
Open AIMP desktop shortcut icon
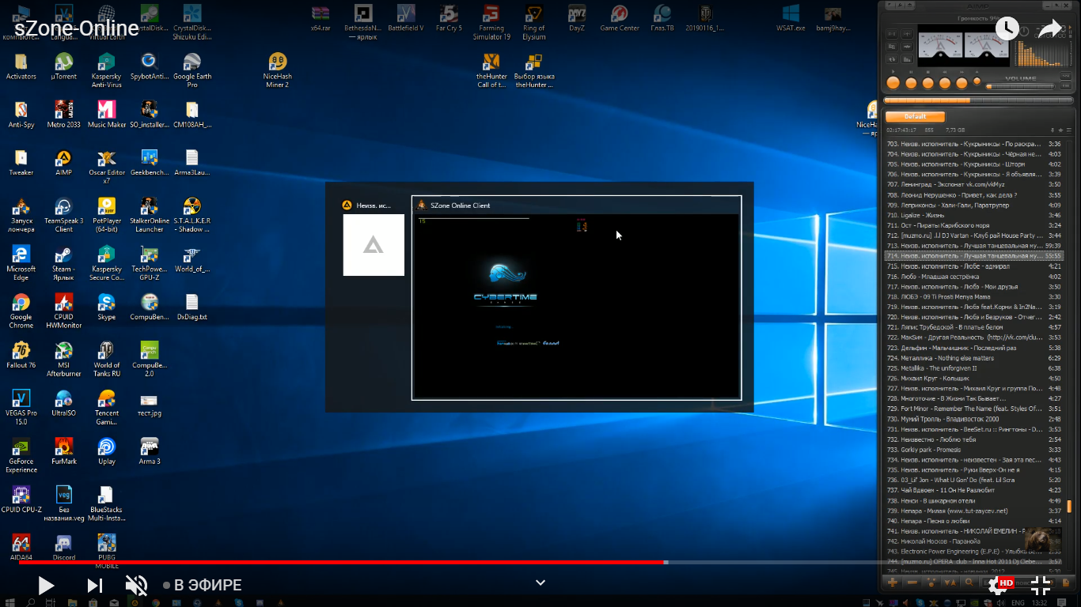pyautogui.click(x=63, y=162)
